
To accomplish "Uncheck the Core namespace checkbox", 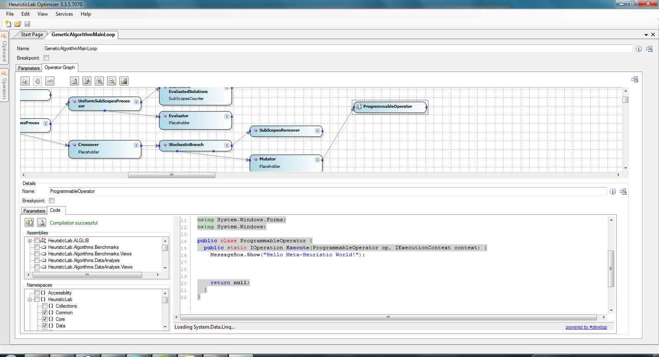I will [45, 319].
